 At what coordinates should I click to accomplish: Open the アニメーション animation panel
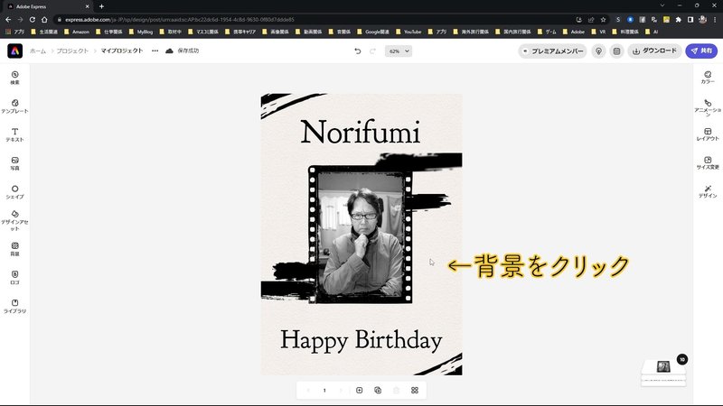tap(708, 107)
